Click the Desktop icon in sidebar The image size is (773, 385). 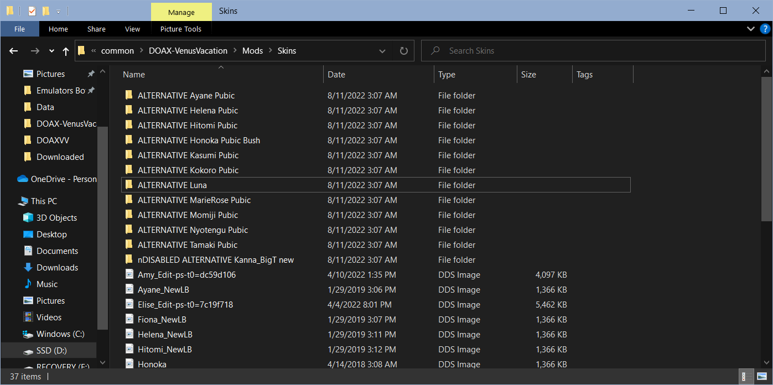28,235
